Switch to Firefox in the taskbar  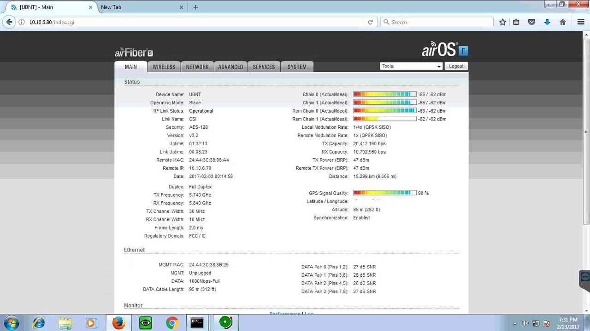tap(118, 323)
